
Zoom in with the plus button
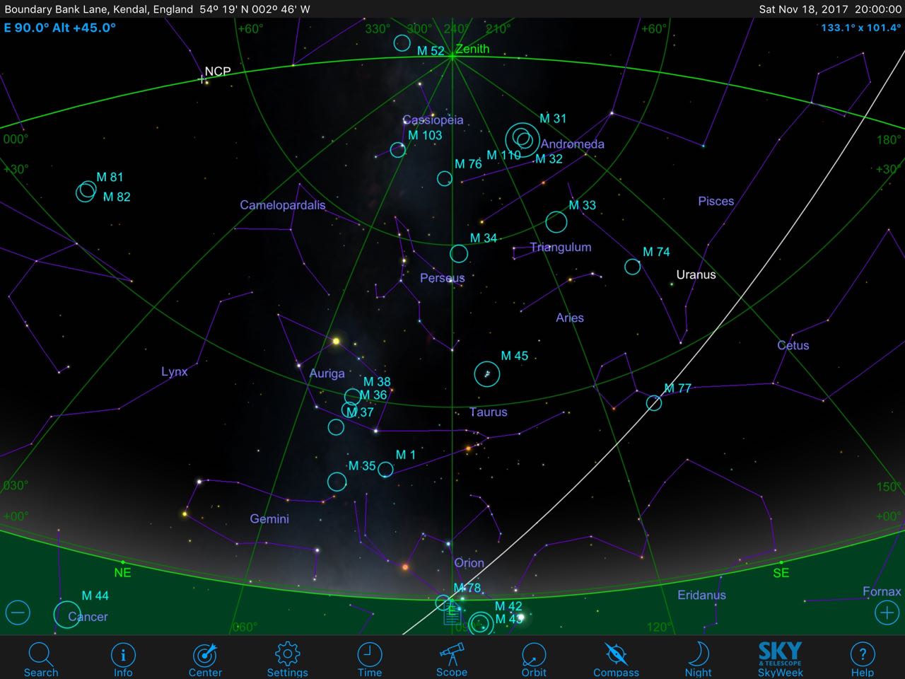(x=887, y=613)
